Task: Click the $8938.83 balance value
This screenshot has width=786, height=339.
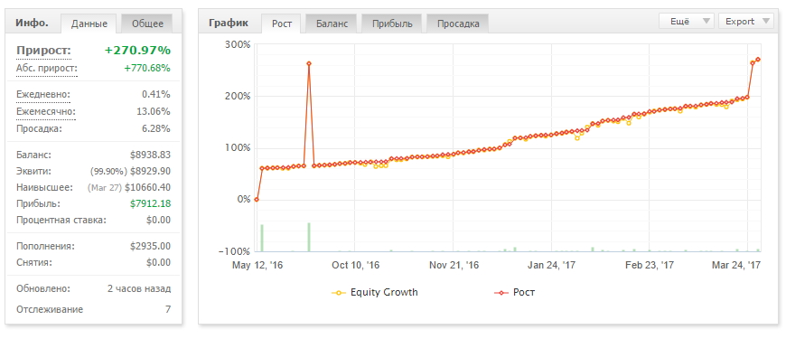Action: [x=150, y=155]
